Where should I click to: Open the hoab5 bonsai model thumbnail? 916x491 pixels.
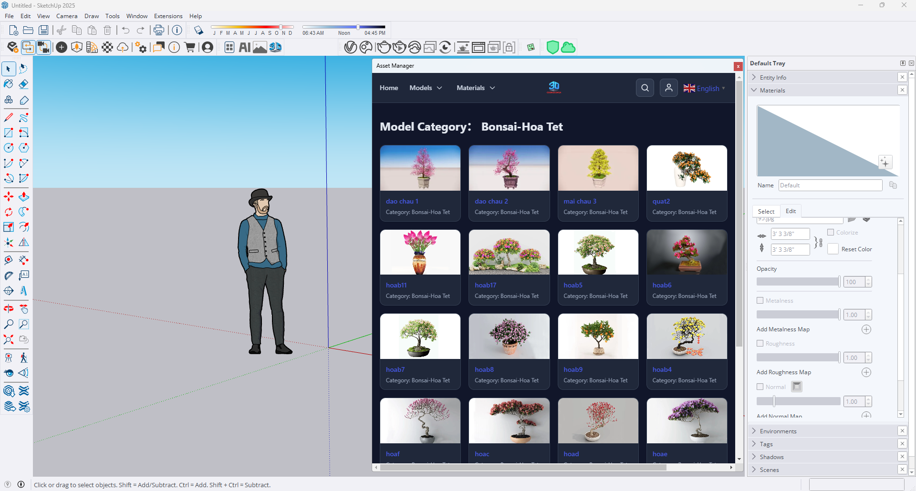point(597,252)
